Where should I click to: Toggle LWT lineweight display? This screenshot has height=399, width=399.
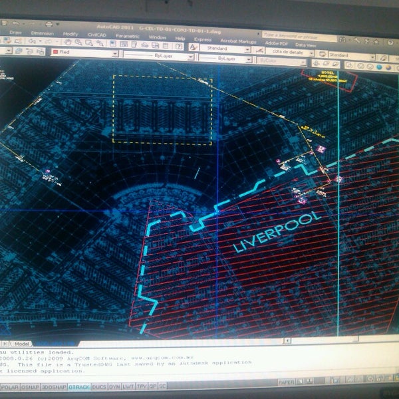(x=128, y=386)
